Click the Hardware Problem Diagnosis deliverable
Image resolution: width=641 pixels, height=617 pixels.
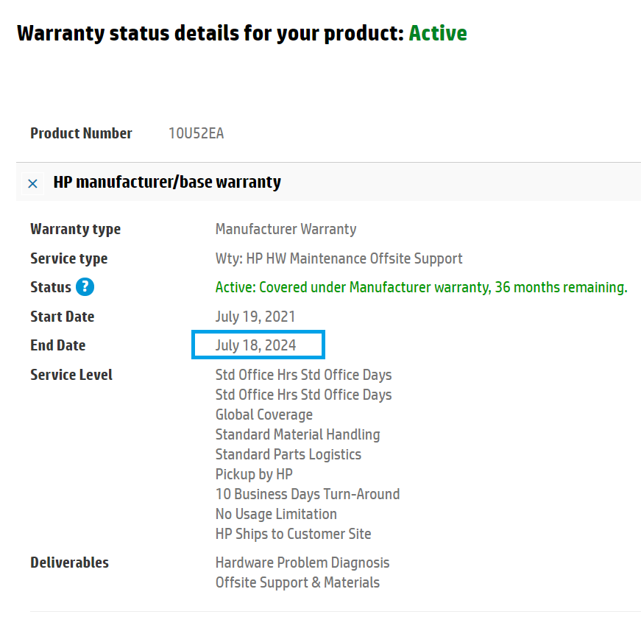point(302,563)
